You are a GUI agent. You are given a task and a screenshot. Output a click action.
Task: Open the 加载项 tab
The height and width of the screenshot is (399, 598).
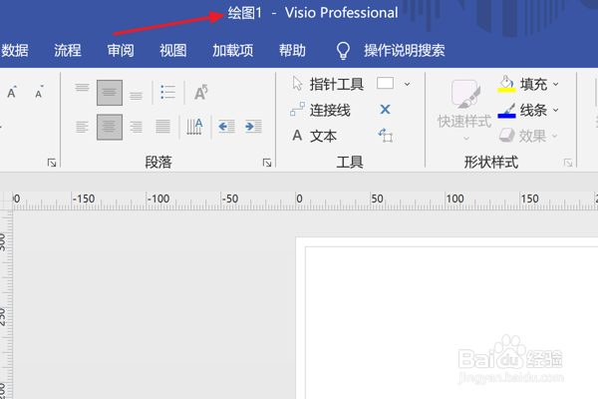coord(232,51)
